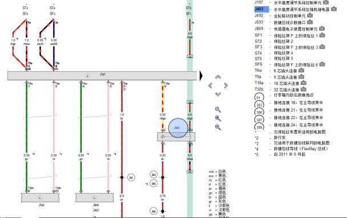Select the J849 legend entry

259,28
